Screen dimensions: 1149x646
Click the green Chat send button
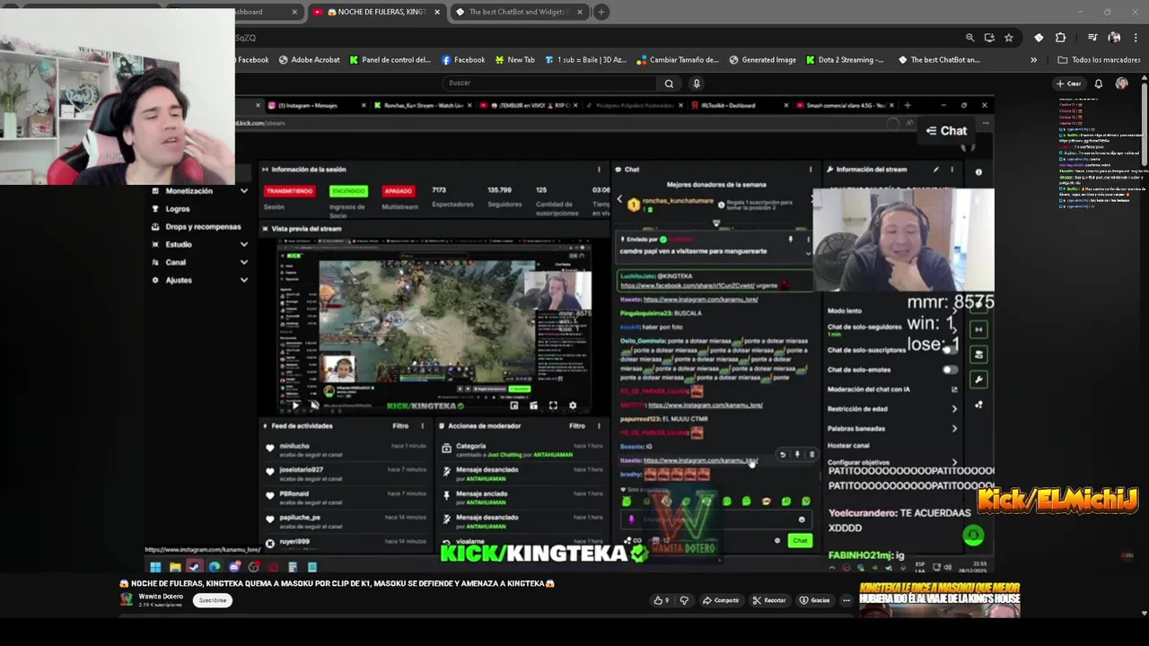pyautogui.click(x=800, y=540)
